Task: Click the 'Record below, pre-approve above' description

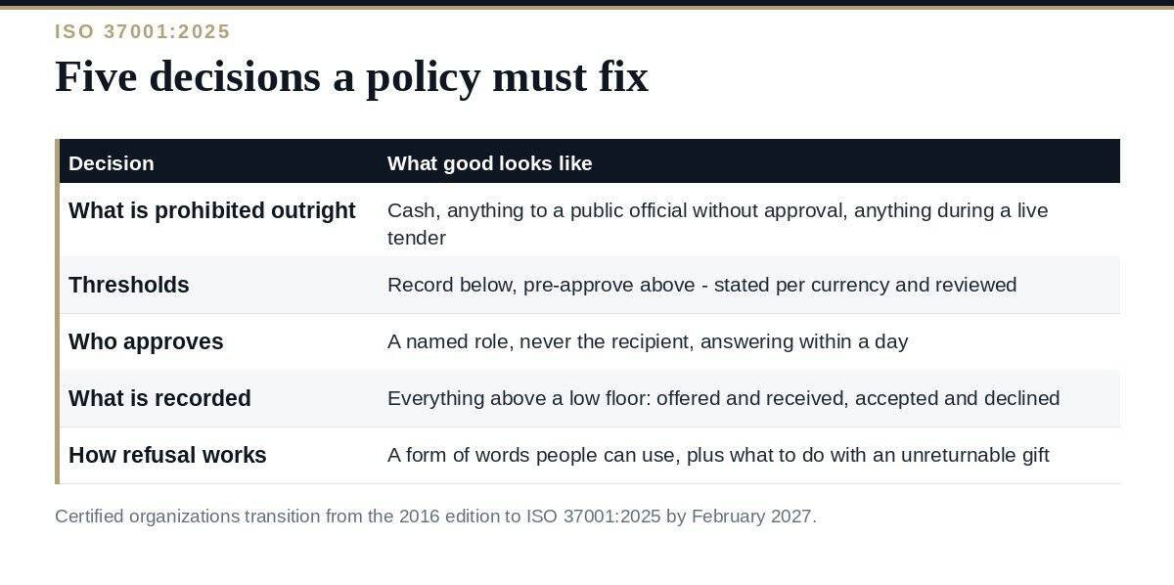Action: pos(701,285)
